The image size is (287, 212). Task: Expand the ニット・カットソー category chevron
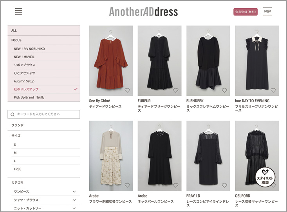point(74,208)
